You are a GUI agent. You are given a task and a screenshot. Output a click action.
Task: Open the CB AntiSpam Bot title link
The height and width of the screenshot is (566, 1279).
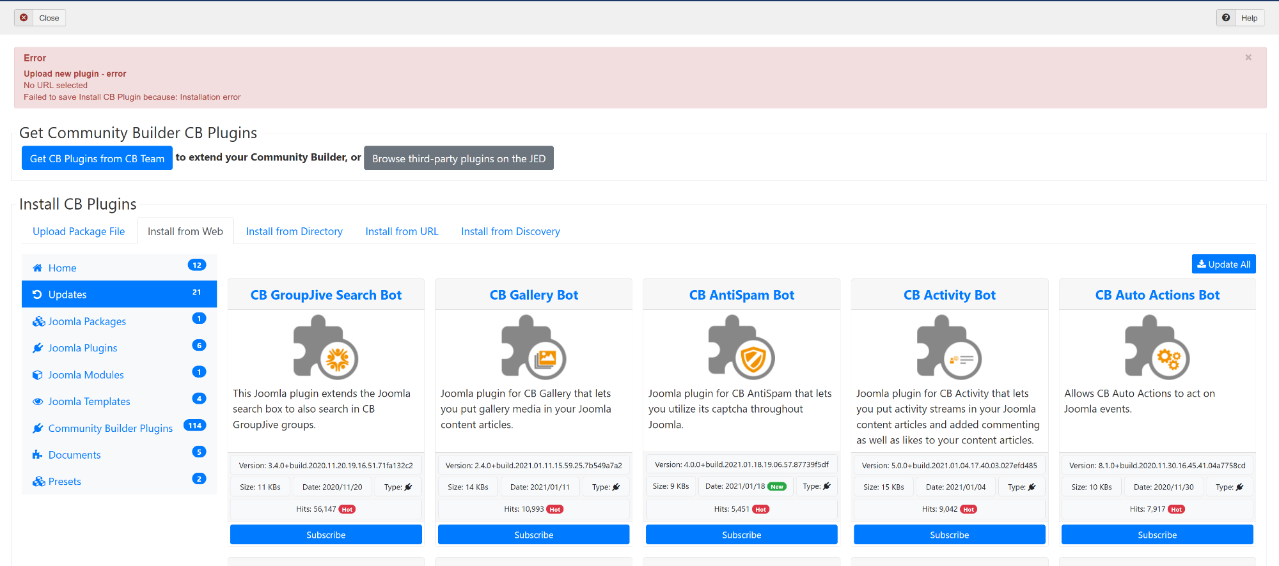click(742, 295)
